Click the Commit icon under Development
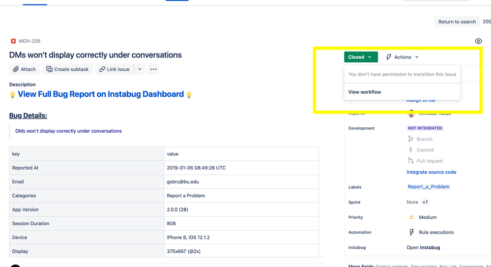The width and height of the screenshot is (491, 267). 410,150
